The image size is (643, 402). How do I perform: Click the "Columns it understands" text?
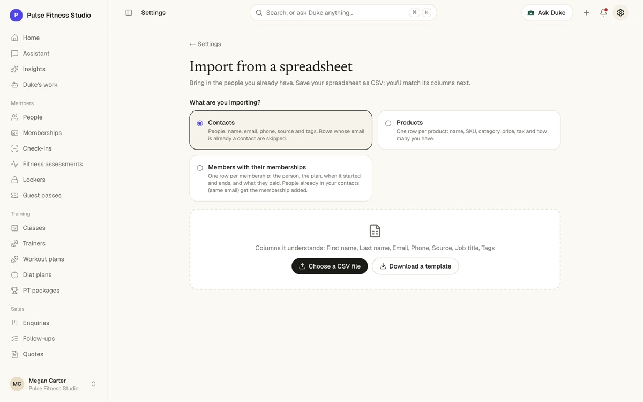pos(375,248)
